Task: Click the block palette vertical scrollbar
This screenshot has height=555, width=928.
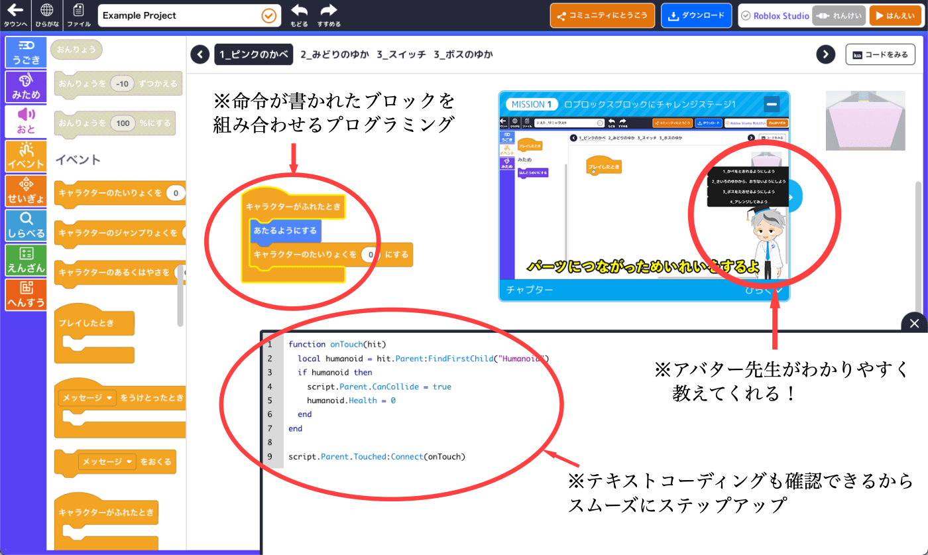Action: pyautogui.click(x=181, y=294)
